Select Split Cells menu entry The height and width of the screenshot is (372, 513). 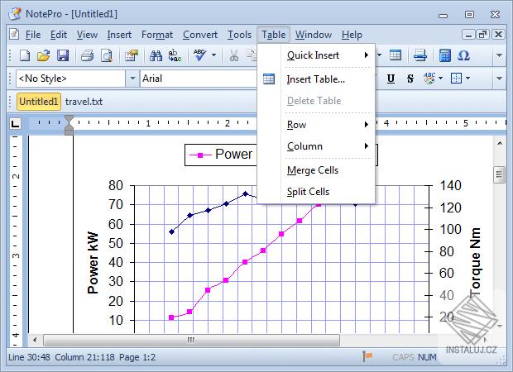coord(316,192)
